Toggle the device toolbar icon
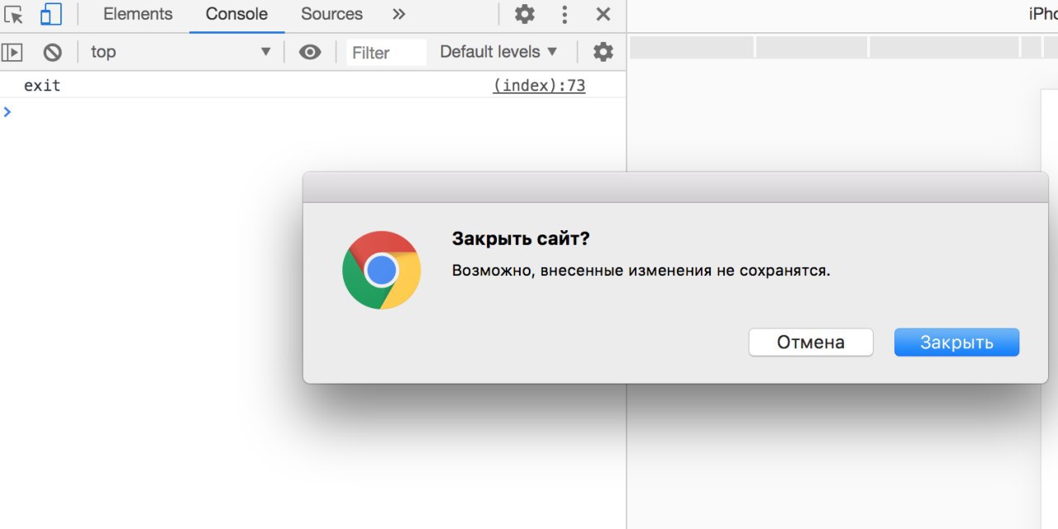 point(51,15)
